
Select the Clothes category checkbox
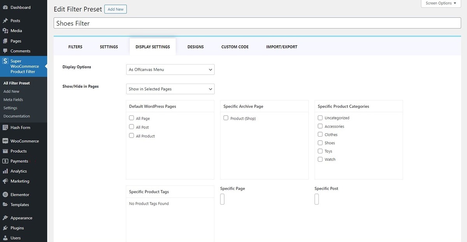(320, 134)
